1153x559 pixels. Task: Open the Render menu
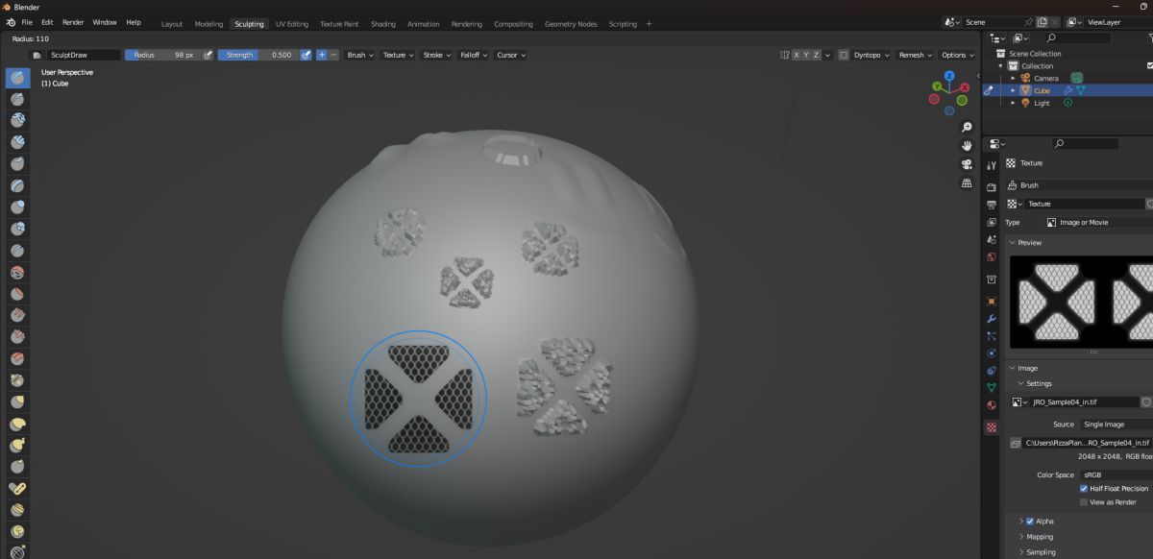tap(73, 22)
